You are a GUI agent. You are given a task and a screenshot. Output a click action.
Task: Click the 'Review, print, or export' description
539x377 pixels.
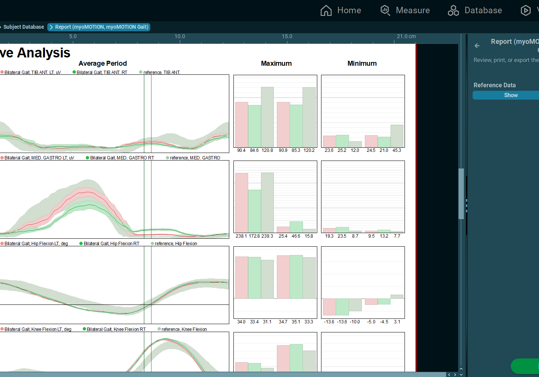click(506, 60)
